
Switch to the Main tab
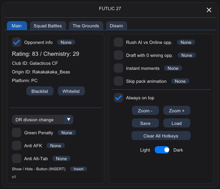coord(17,26)
